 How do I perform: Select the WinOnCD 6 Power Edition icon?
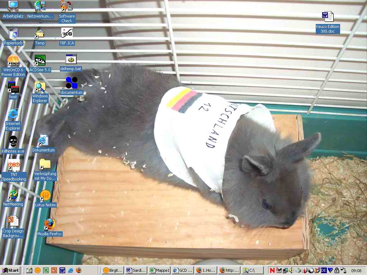pos(13,61)
